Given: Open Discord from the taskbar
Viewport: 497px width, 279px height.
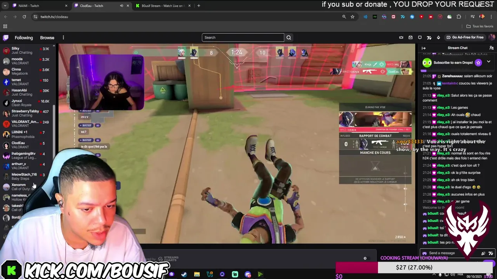Looking at the screenshot, I should click(248, 274).
